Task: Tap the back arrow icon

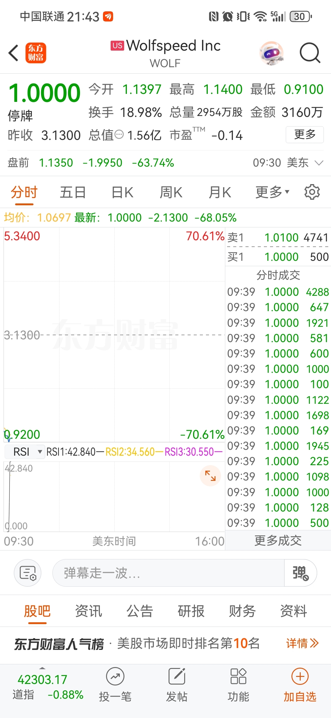Action: pos(13,53)
